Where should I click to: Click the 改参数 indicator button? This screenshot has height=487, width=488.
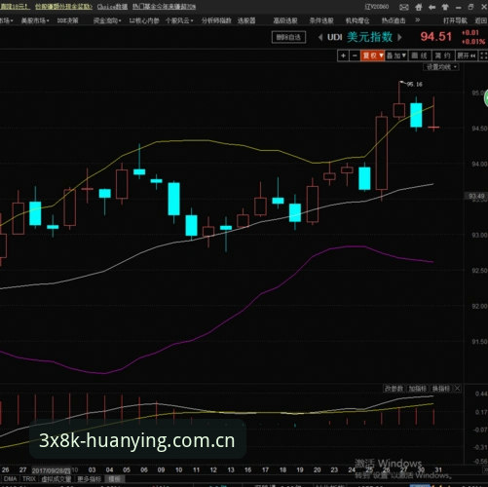(394, 388)
